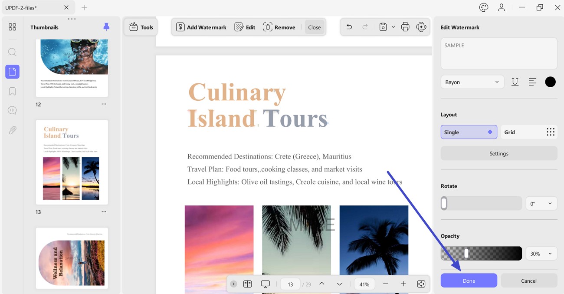Select the page 13 thumbnail
The width and height of the screenshot is (564, 294).
72,162
